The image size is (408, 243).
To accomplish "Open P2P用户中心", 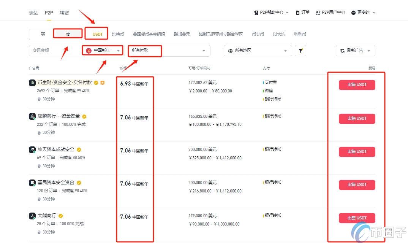I will tap(330, 12).
